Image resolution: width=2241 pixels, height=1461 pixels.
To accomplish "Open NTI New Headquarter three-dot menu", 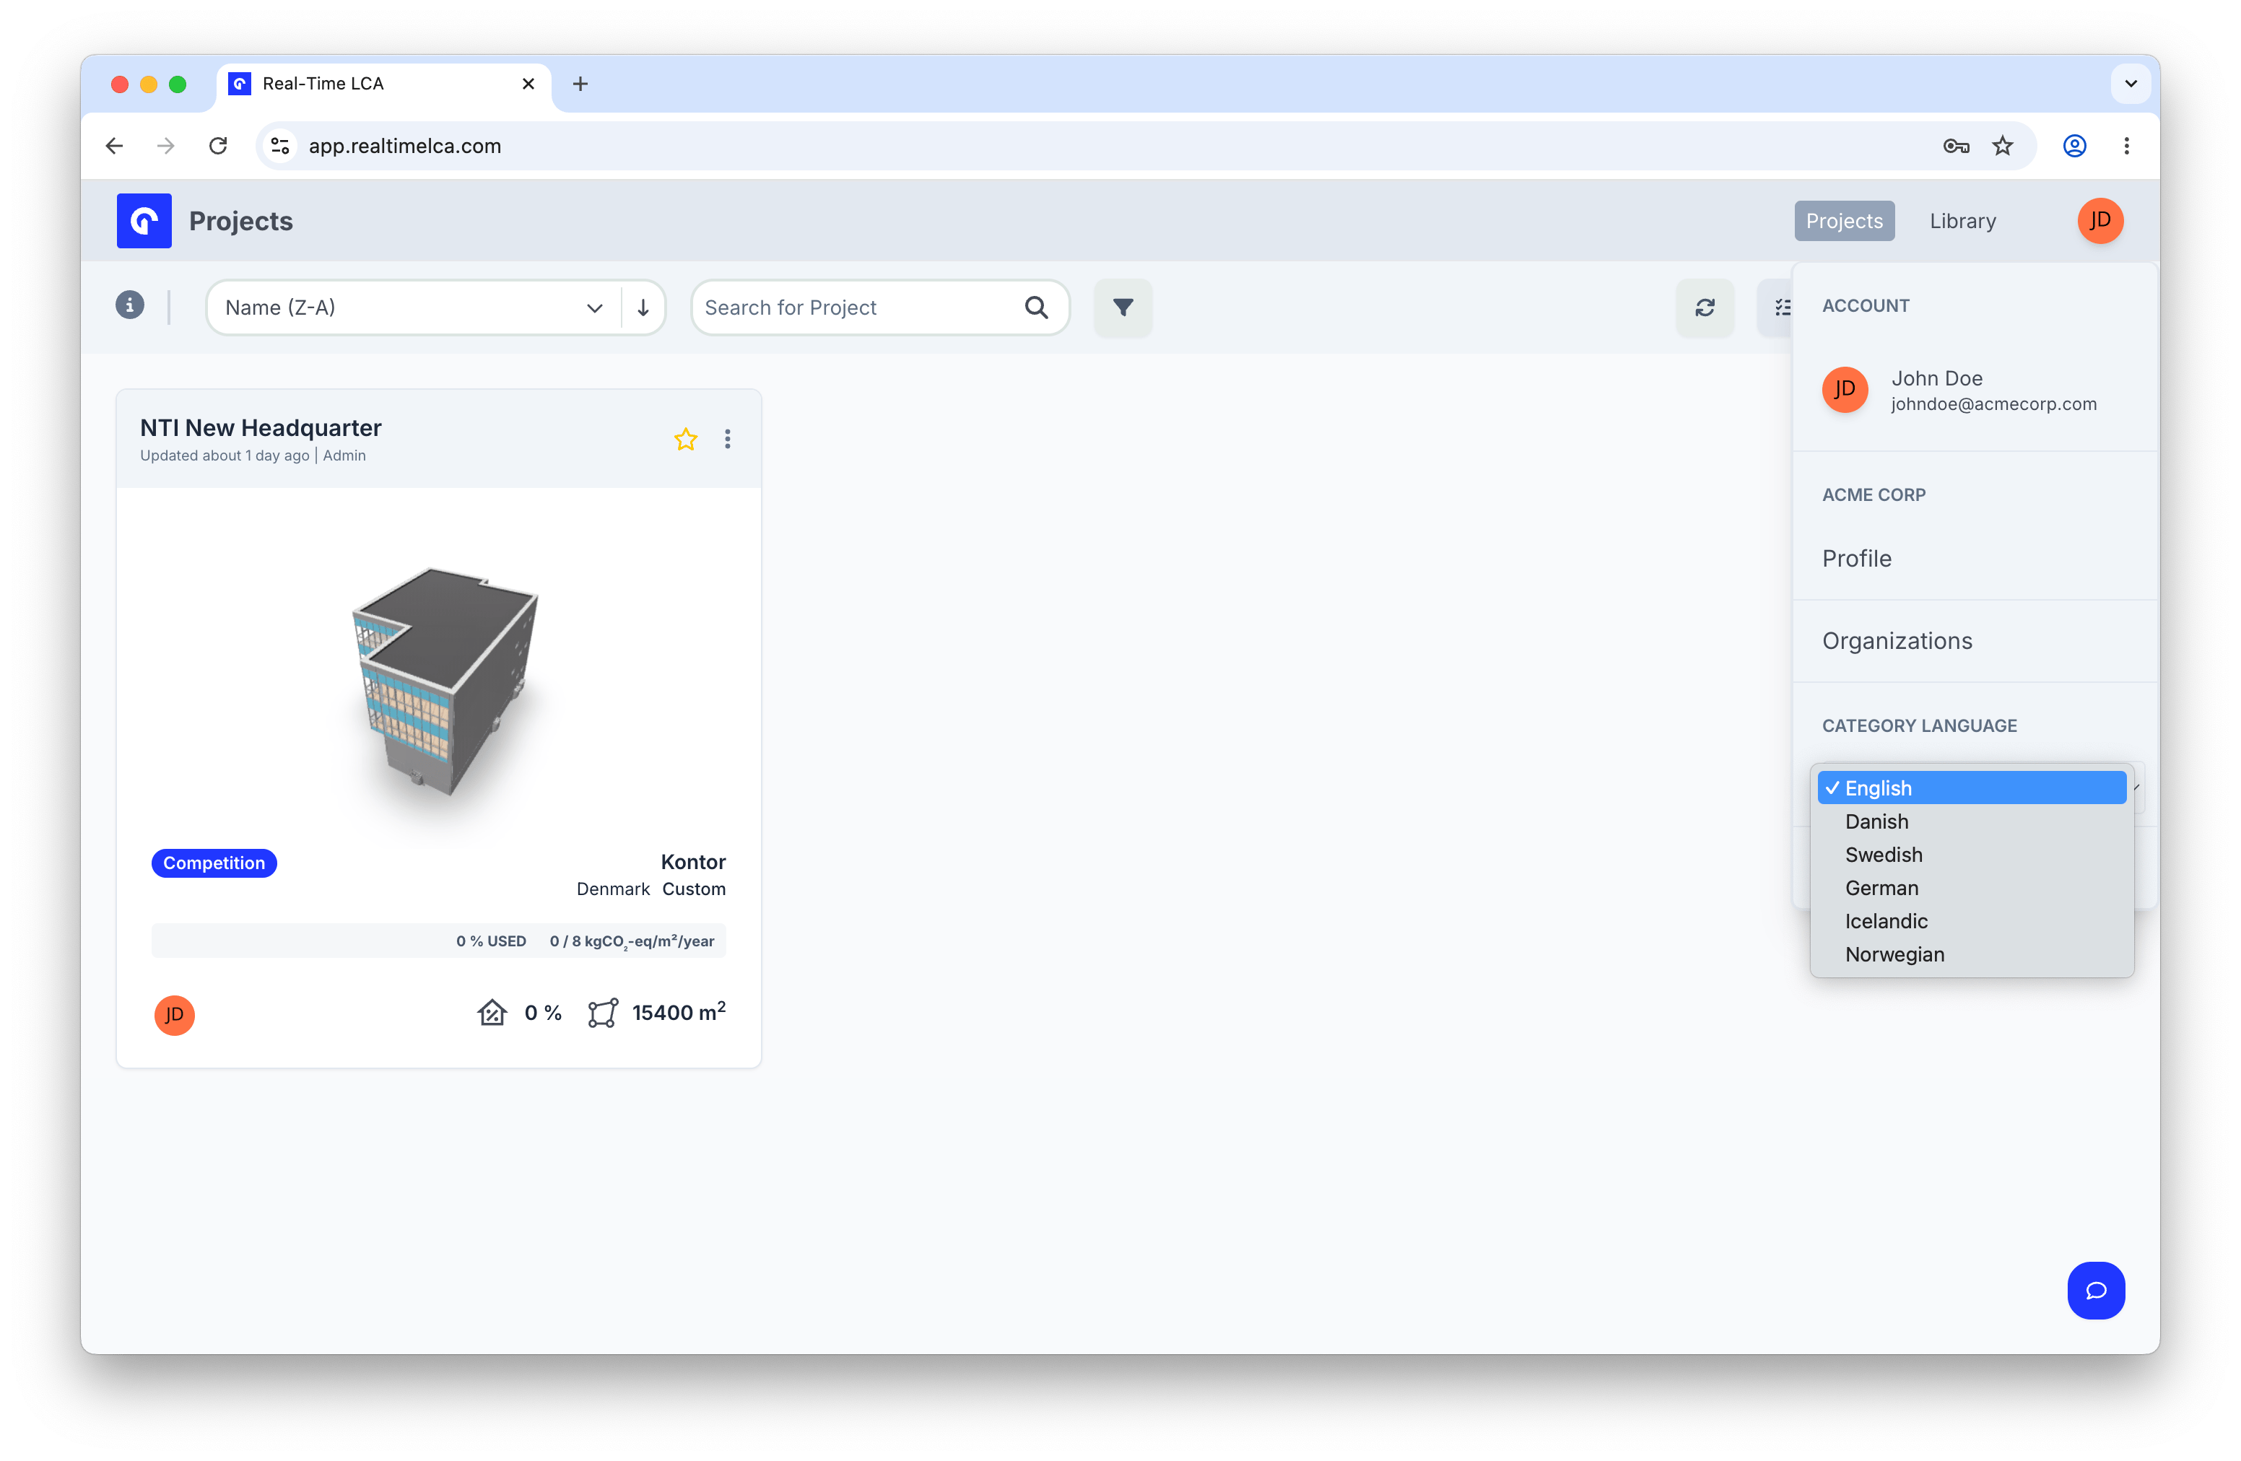I will pyautogui.click(x=727, y=440).
